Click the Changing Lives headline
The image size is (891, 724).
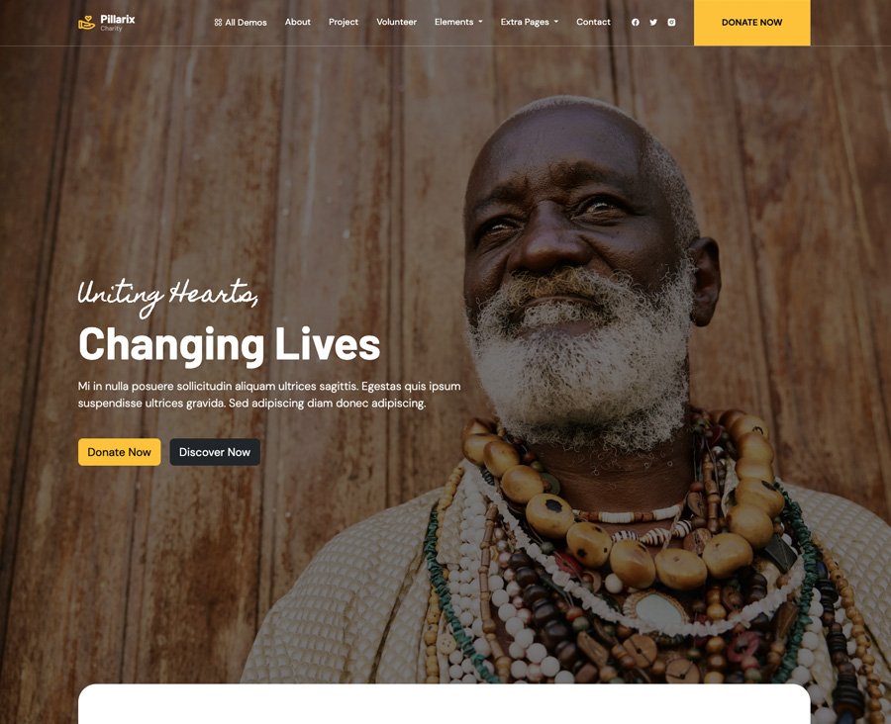pyautogui.click(x=229, y=344)
